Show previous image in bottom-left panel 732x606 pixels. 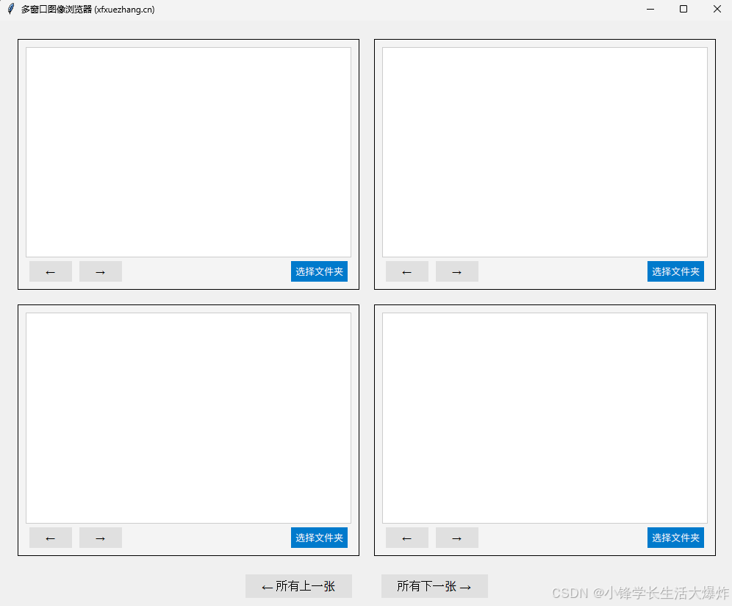pos(51,538)
